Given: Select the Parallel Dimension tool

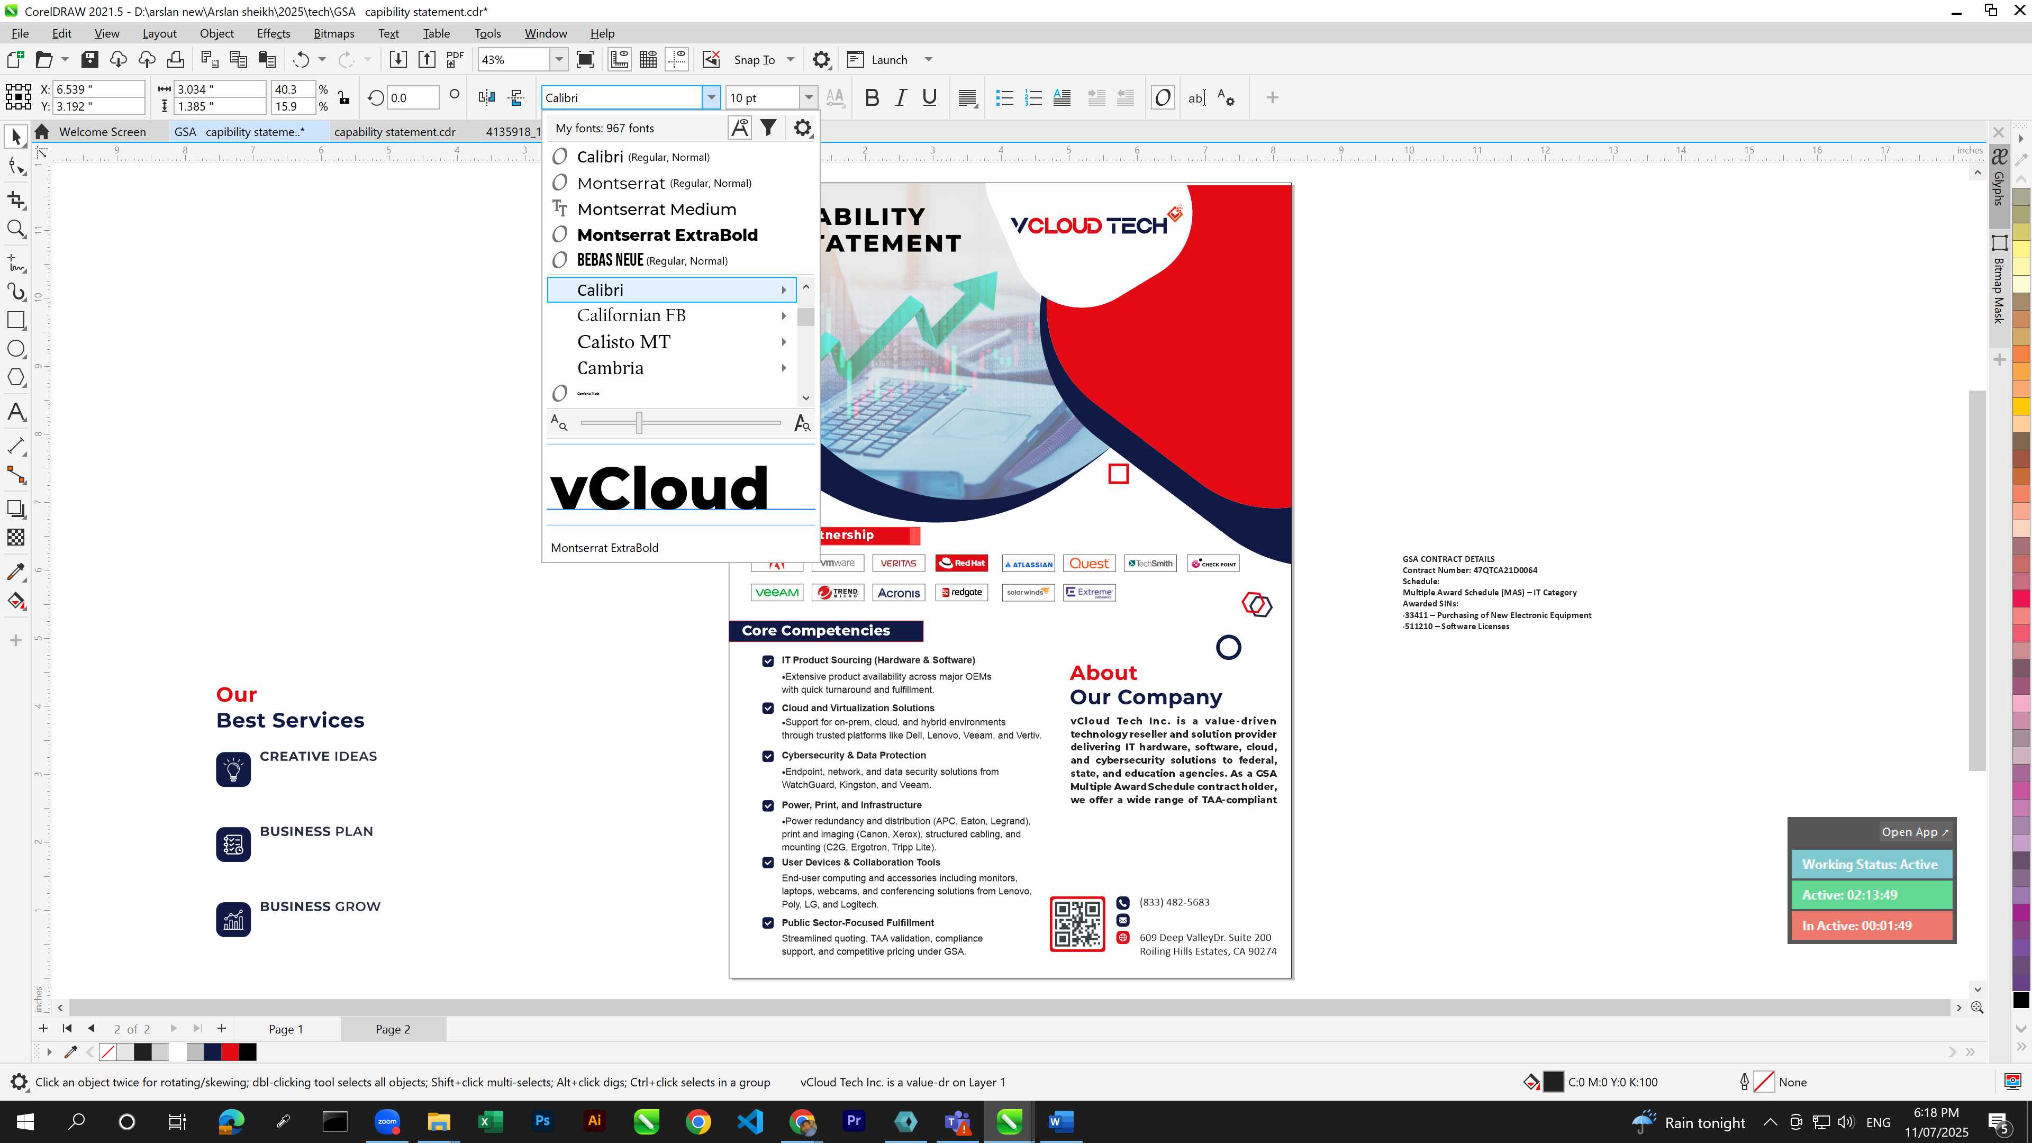Looking at the screenshot, I should [16, 446].
